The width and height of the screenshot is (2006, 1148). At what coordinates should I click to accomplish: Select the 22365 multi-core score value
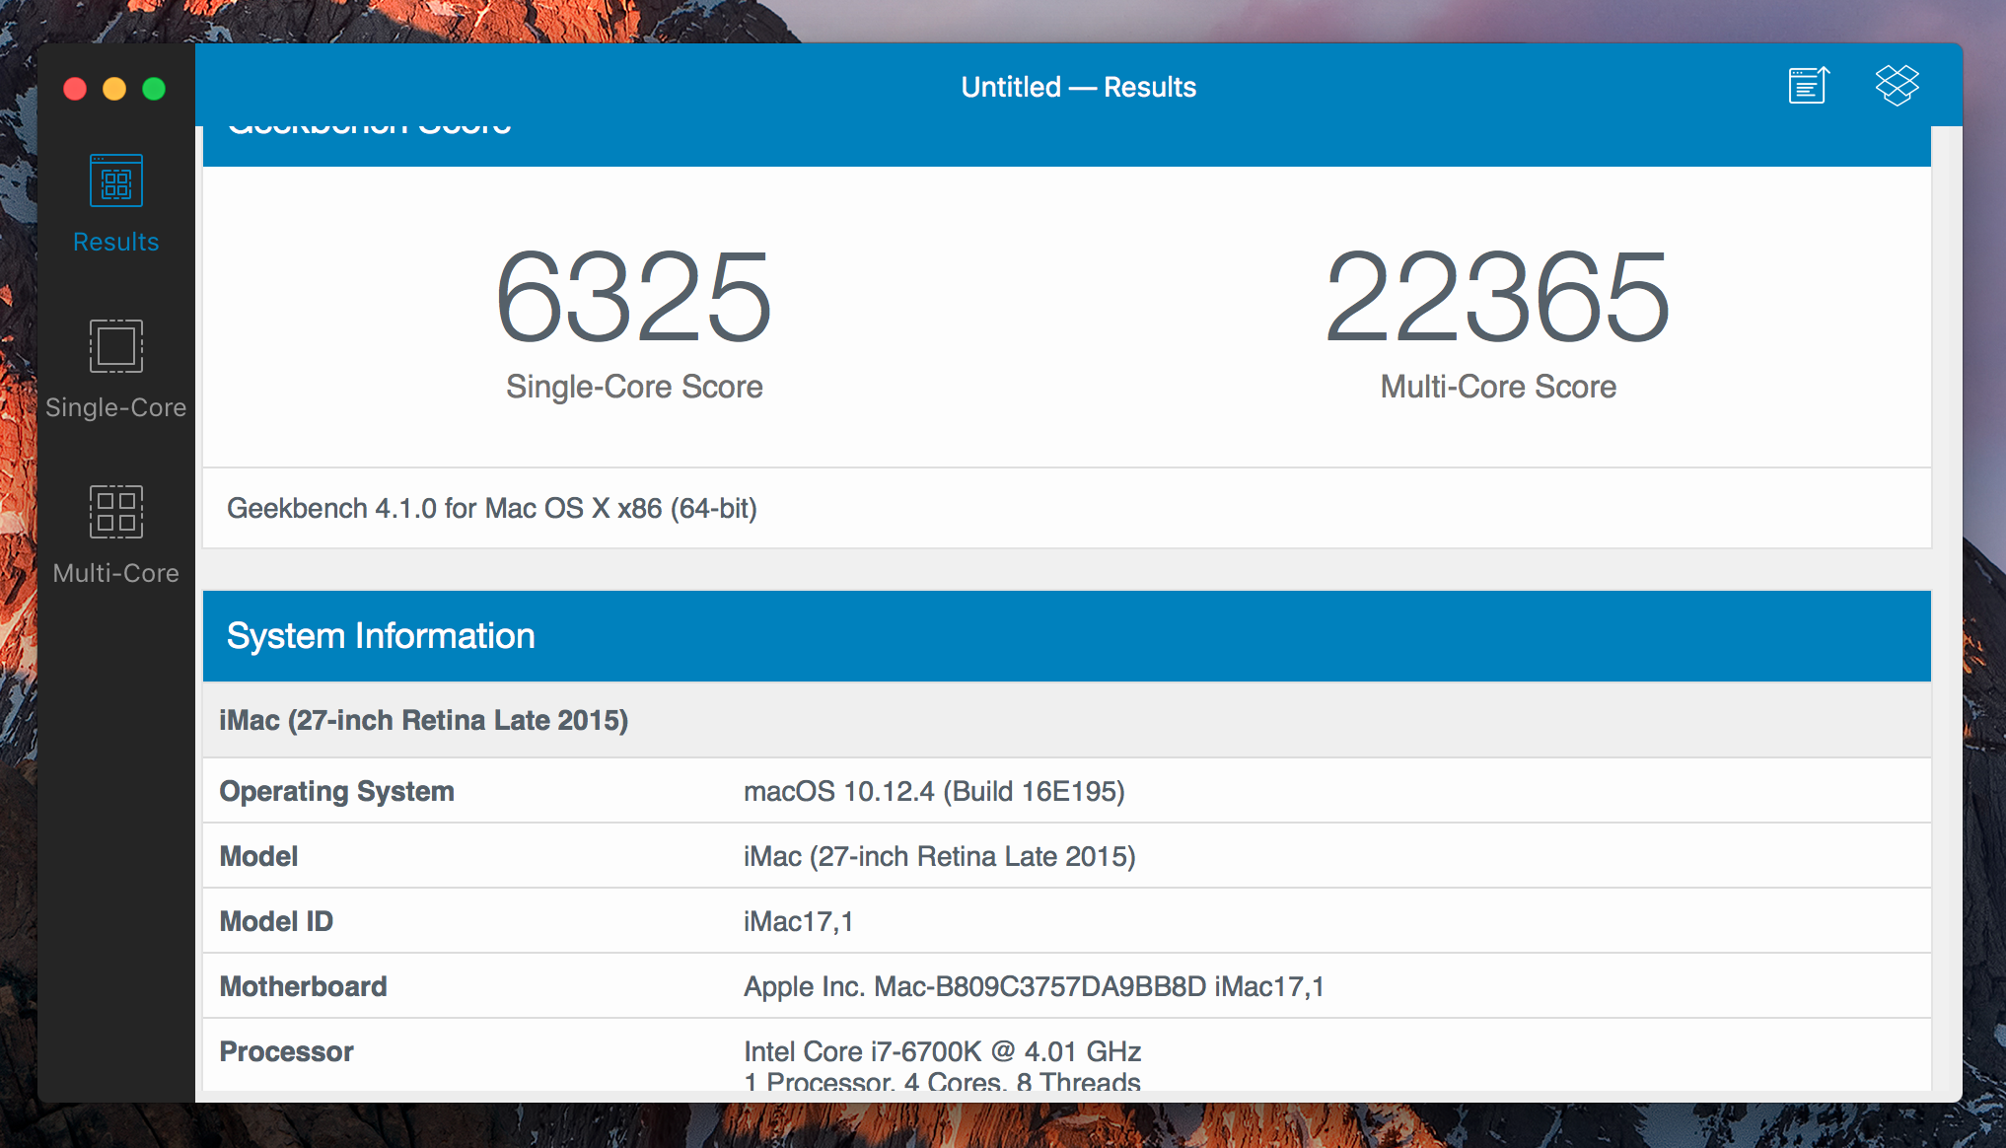pyautogui.click(x=1498, y=297)
